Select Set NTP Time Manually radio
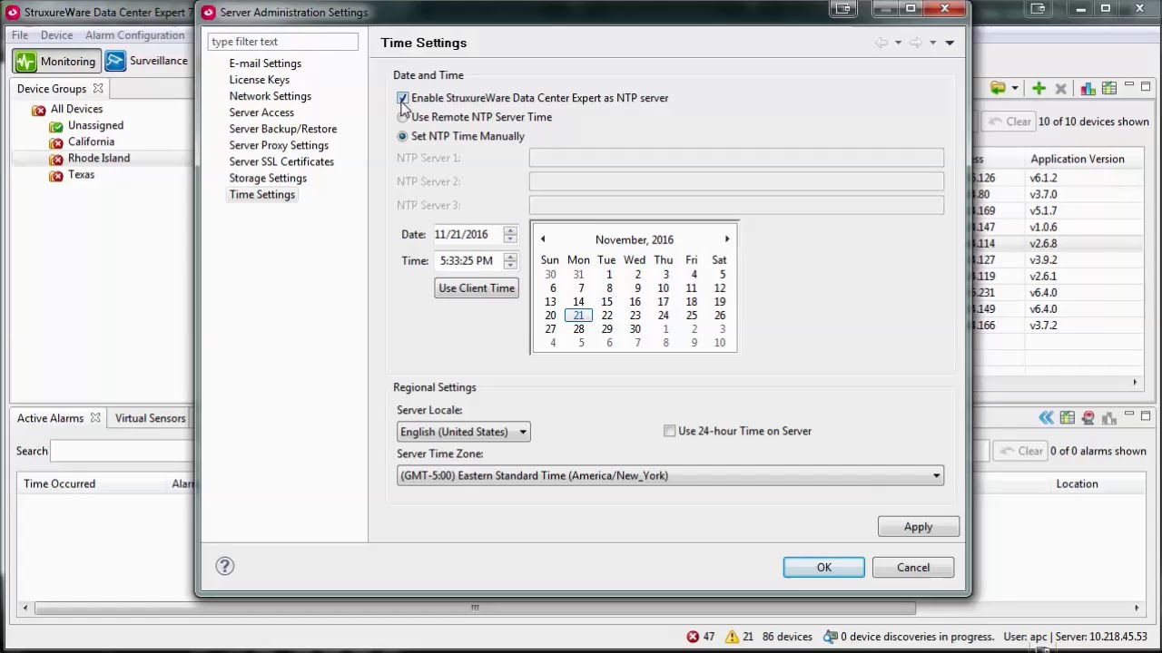This screenshot has width=1162, height=653. tap(402, 136)
